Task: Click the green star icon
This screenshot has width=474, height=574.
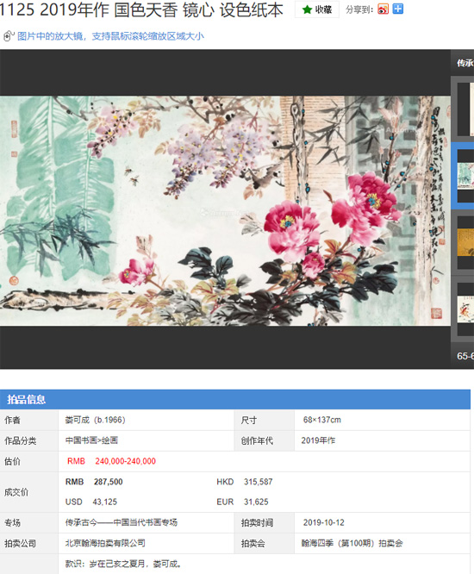Action: 307,9
